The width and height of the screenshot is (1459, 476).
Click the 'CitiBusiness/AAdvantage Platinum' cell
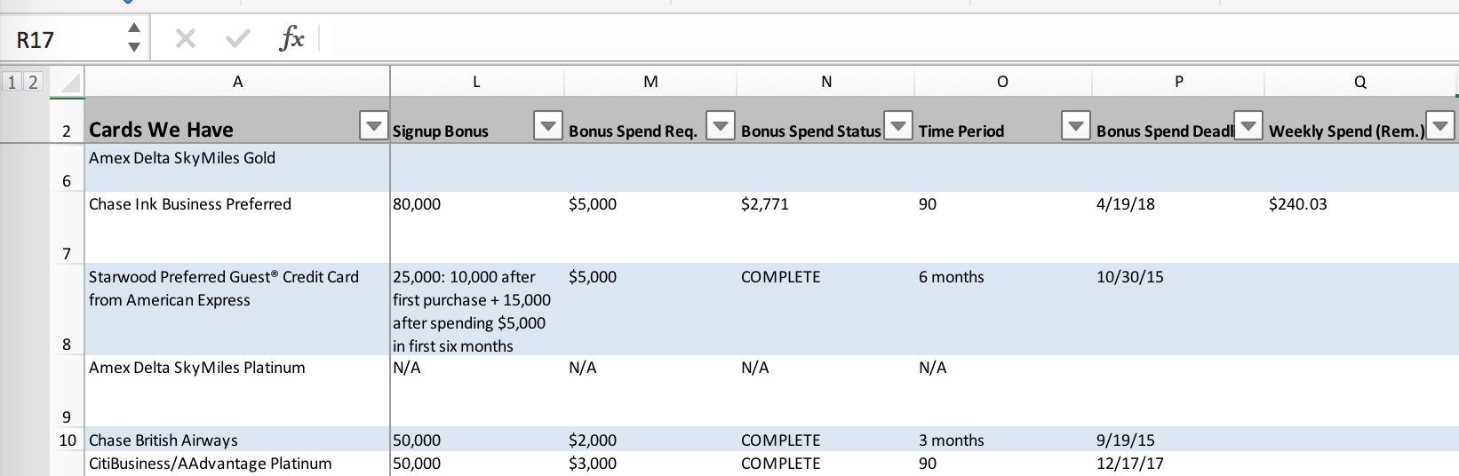click(x=237, y=464)
